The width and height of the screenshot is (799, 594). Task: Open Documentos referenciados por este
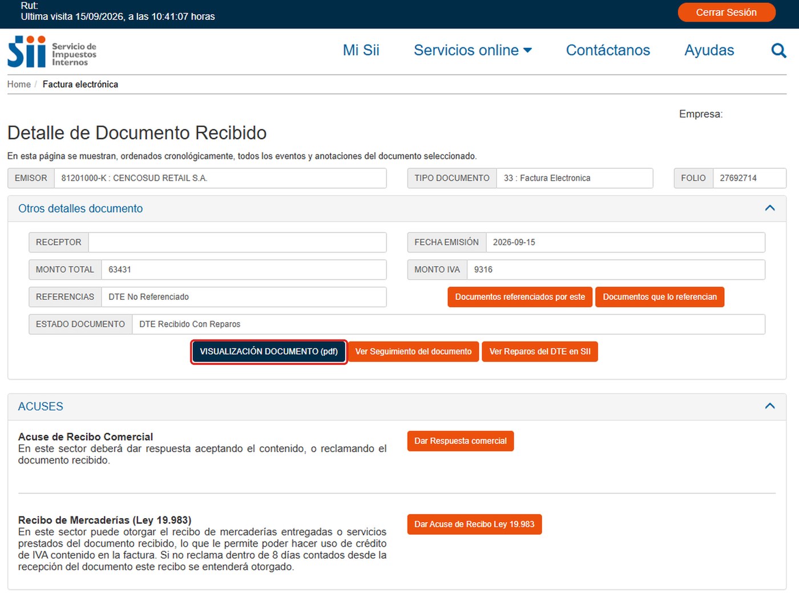pos(520,297)
